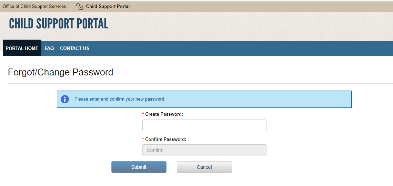The width and height of the screenshot is (393, 186).
Task: Click the 'Please enter and confirm' message text
Action: [x=120, y=99]
